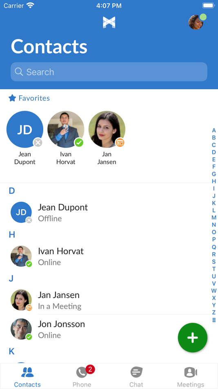Image resolution: width=218 pixels, height=389 pixels.
Task: Tap 4:07 PM clock in status bar
Action: click(x=109, y=5)
